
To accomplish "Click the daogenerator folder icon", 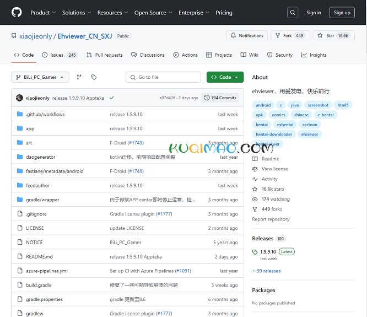I will (x=20, y=157).
